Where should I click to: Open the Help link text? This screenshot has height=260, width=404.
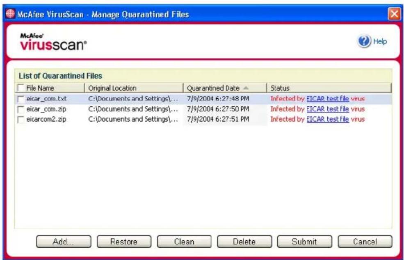coord(380,41)
